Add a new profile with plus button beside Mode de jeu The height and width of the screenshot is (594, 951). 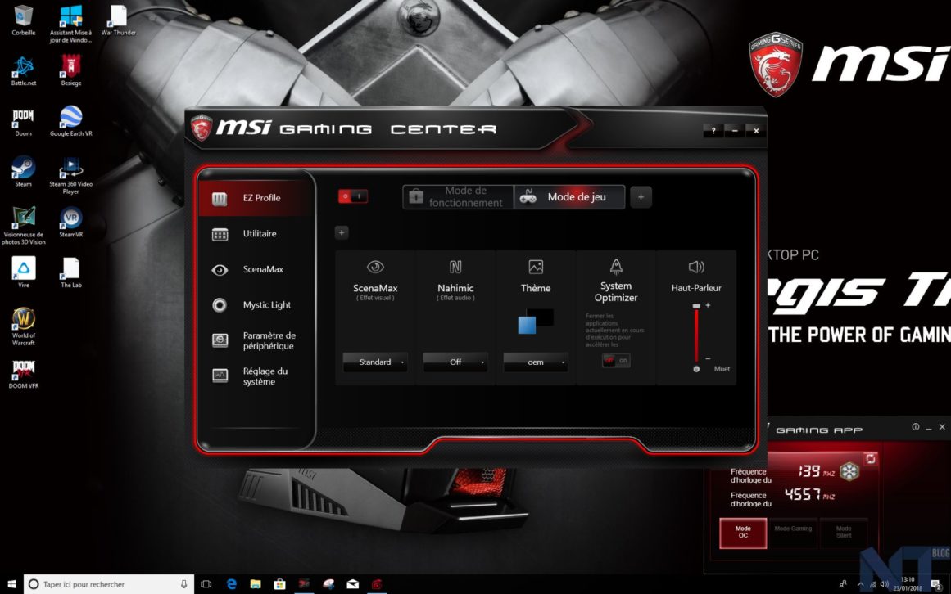tap(641, 197)
